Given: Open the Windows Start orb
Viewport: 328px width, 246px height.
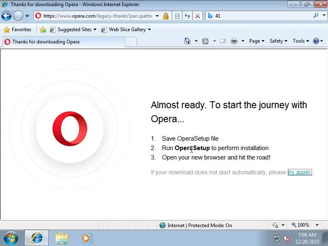Looking at the screenshot, I should pos(11,238).
